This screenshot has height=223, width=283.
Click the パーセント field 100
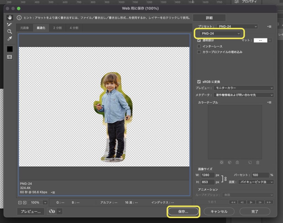[260, 175]
